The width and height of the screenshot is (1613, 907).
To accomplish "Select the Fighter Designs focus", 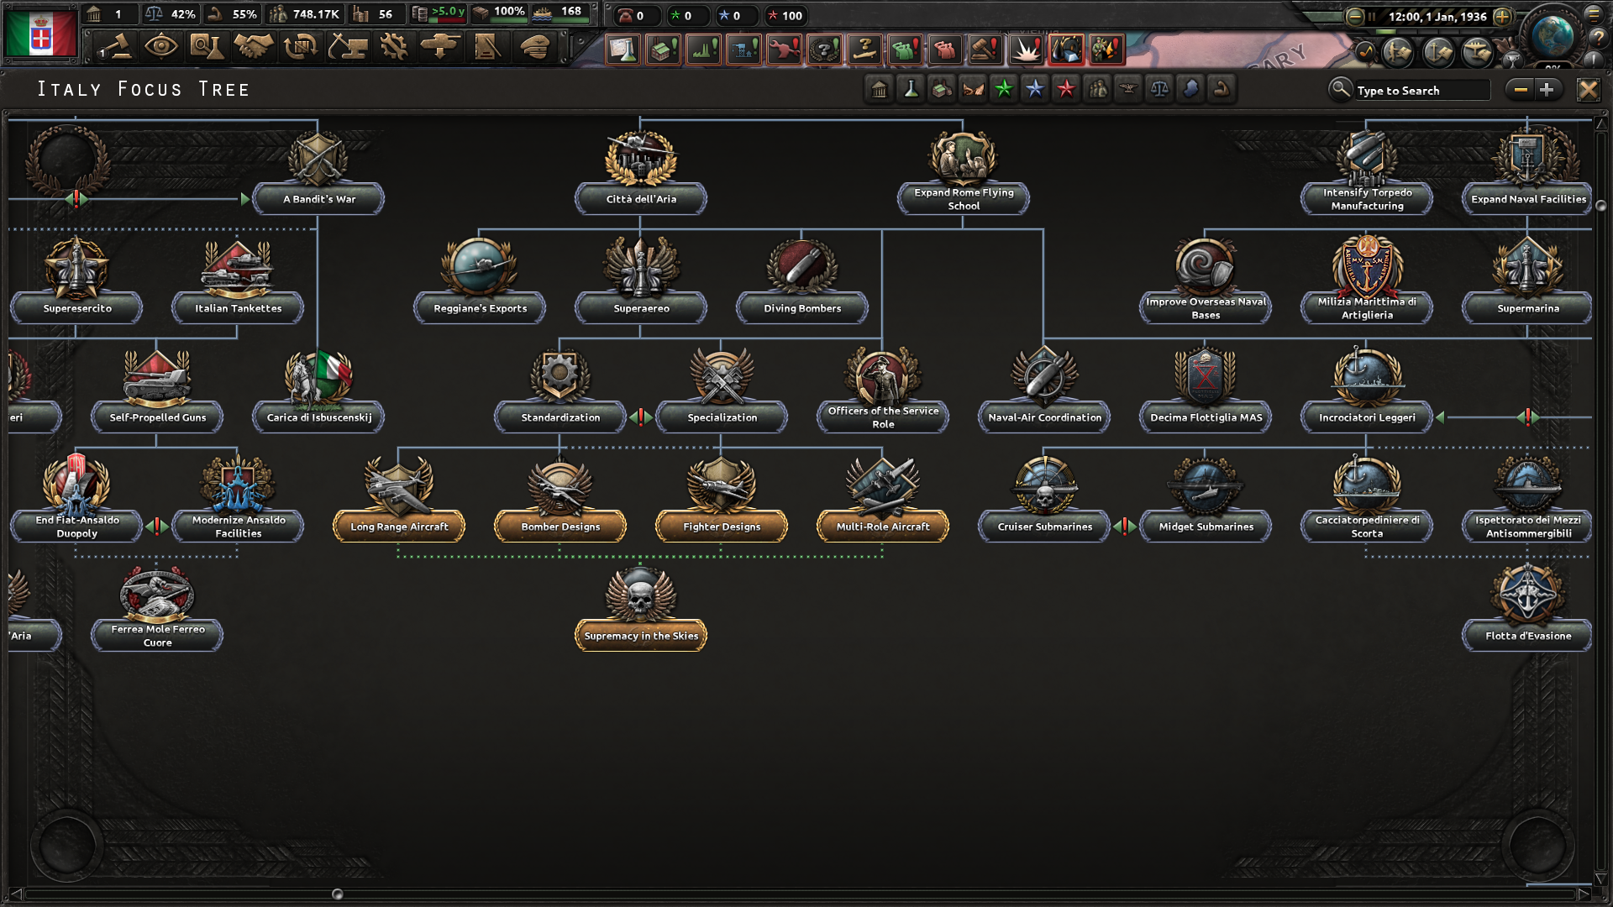I will pos(722,527).
